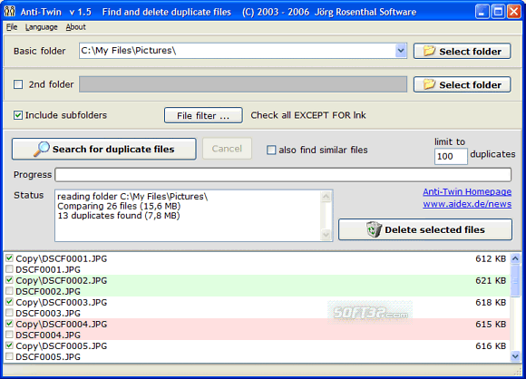Screen dimensions: 526x379
Task: Check the DSCF0001.JPG original file
Action: (x=9, y=269)
